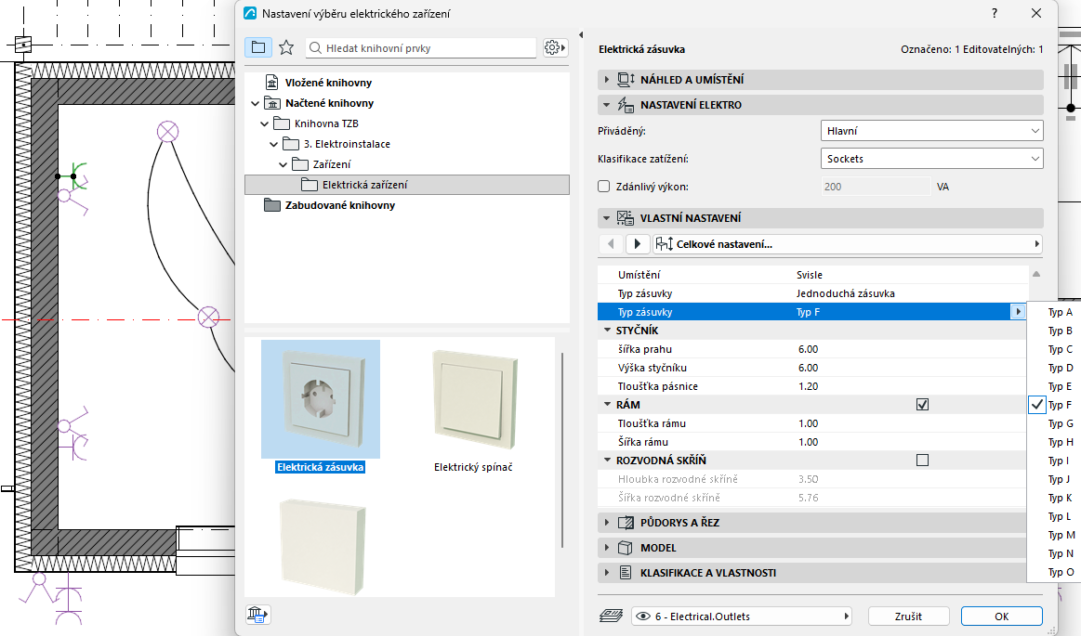Collapse the Načtené knihovny tree node
The height and width of the screenshot is (636, 1081).
click(x=255, y=103)
